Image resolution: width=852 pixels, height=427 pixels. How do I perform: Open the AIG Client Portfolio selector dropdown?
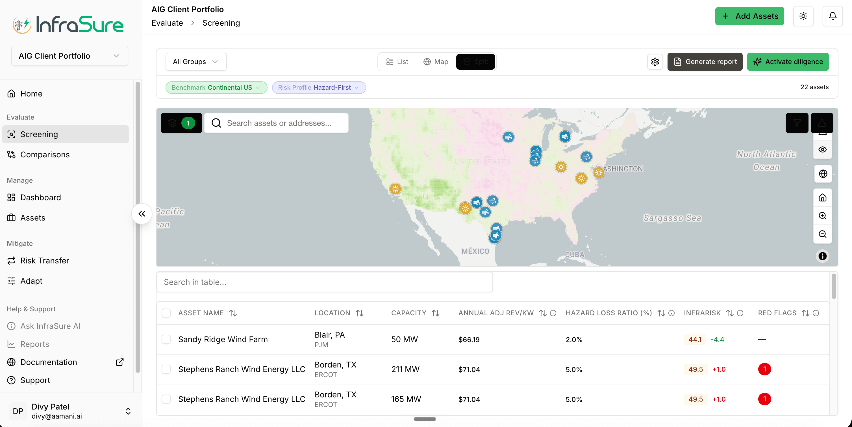[x=69, y=56]
